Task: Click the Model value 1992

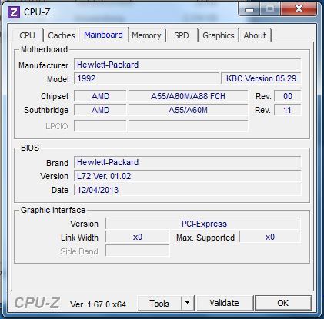Action: tap(146, 78)
